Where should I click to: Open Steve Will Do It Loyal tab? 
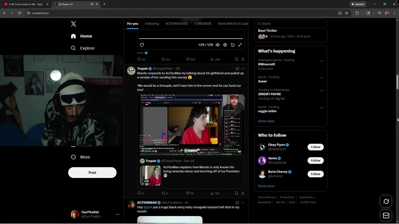click(x=233, y=24)
